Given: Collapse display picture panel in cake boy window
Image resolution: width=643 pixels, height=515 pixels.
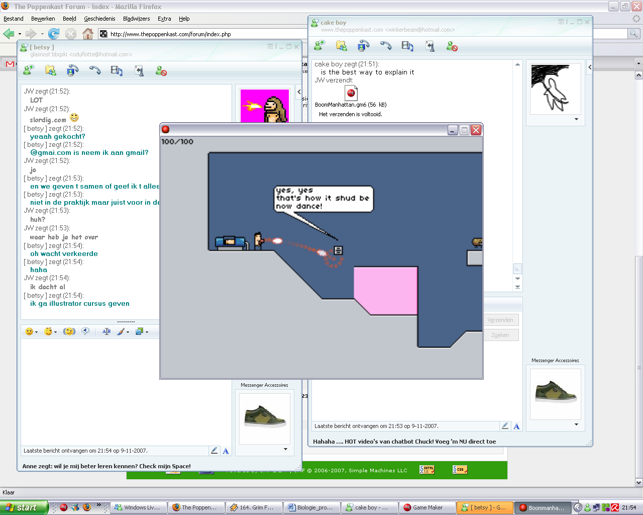Looking at the screenshot, I should pyautogui.click(x=590, y=67).
